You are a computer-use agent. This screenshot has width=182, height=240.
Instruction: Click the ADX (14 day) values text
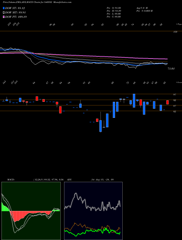(102, 179)
